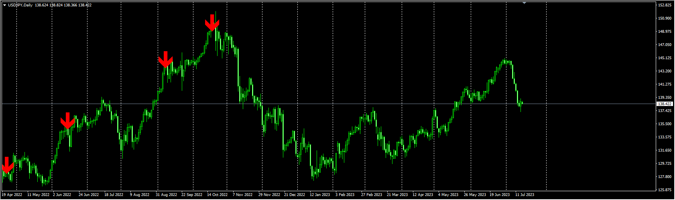Viewport: 675px width, 200px height.
Task: Click the current price tag on price axis
Action: pos(665,104)
